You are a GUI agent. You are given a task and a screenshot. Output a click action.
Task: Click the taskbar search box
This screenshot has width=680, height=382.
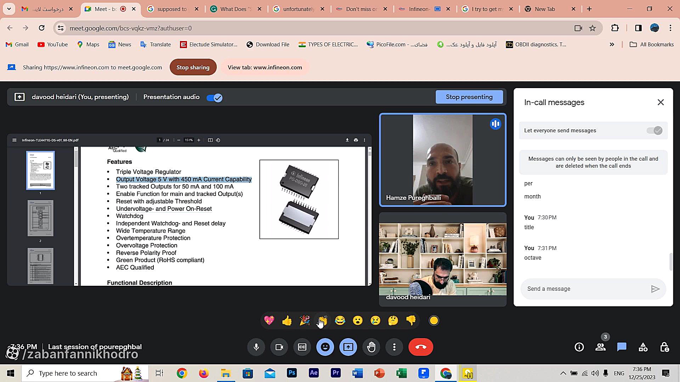coord(85,373)
